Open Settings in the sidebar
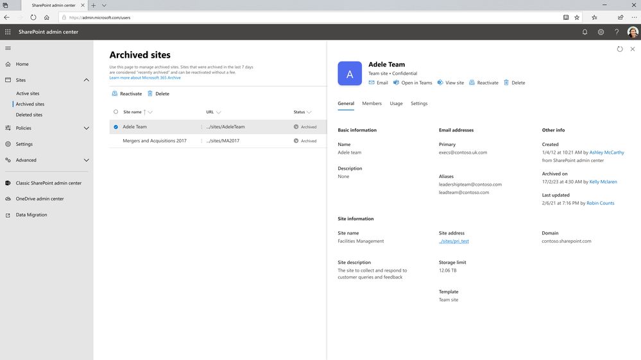This screenshot has height=360, width=641. [x=24, y=144]
